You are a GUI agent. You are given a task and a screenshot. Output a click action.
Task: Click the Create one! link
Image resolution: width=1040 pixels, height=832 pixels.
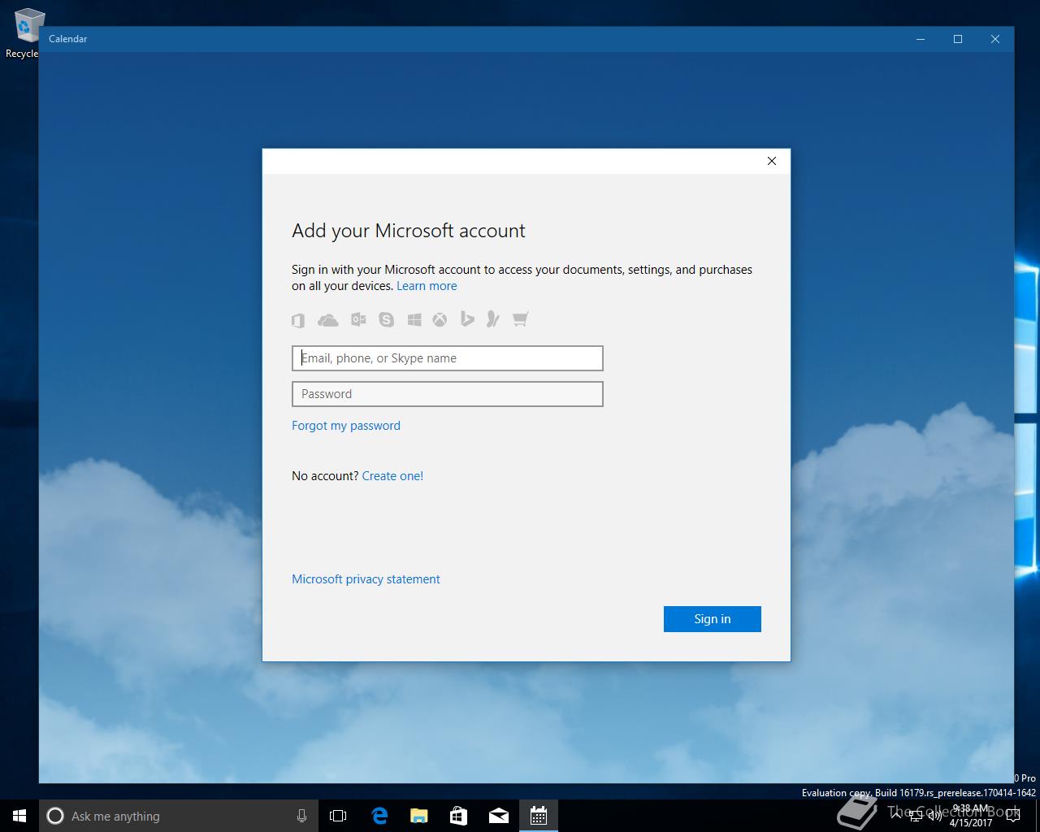point(392,476)
